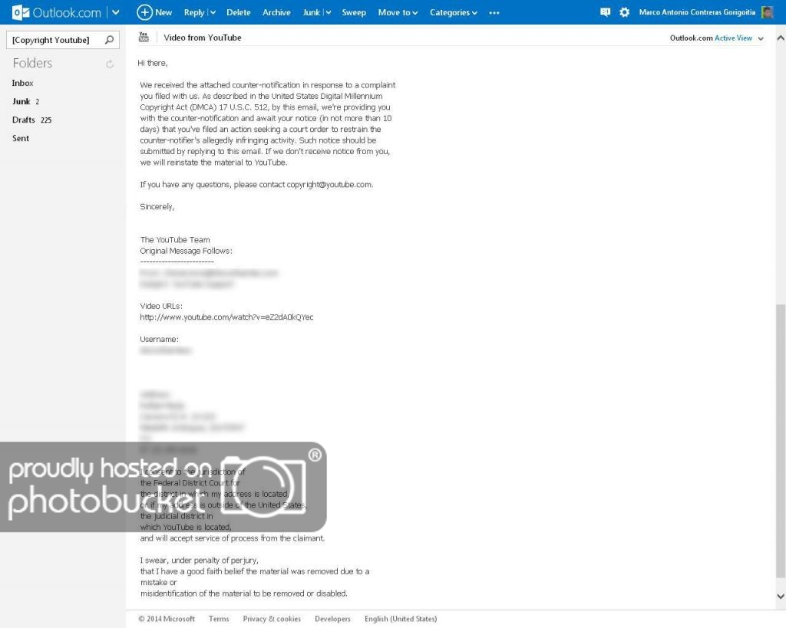Click the Video from YouTube title

(x=203, y=38)
